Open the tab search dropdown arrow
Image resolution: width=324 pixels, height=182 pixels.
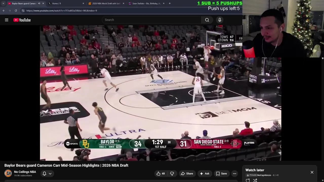click(x=3, y=4)
